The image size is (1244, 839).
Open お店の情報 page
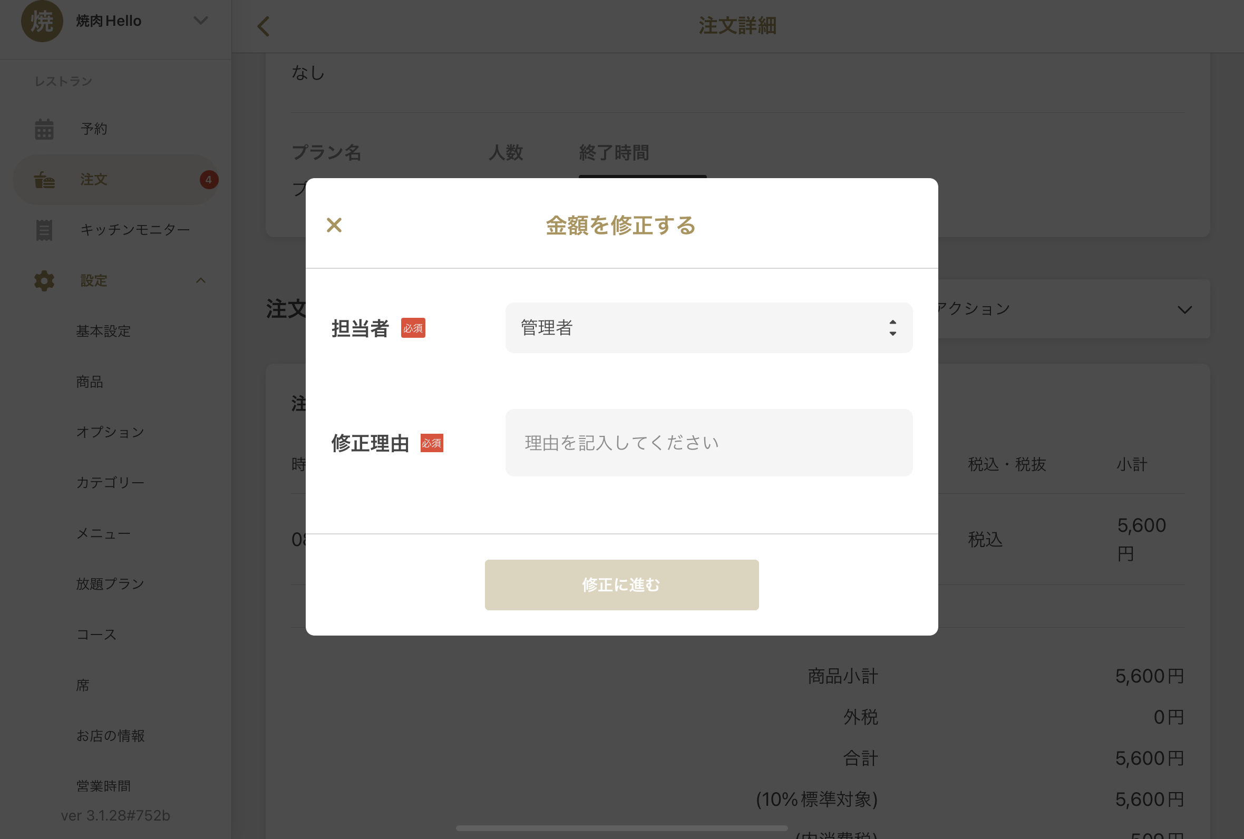pos(110,735)
